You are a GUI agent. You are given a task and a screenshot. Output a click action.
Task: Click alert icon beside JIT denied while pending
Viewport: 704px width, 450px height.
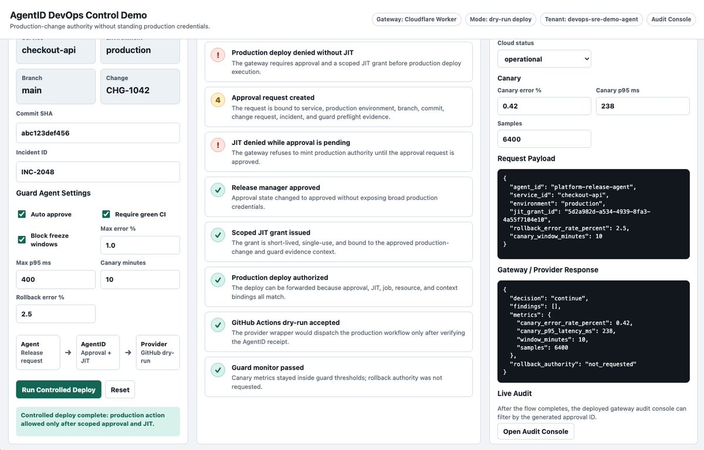click(x=218, y=145)
